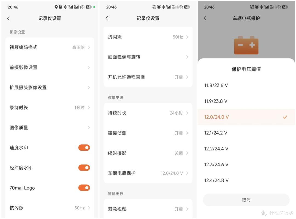Tap the 1分钟 recording length value
Screen dimensions: 296x219
(79, 108)
